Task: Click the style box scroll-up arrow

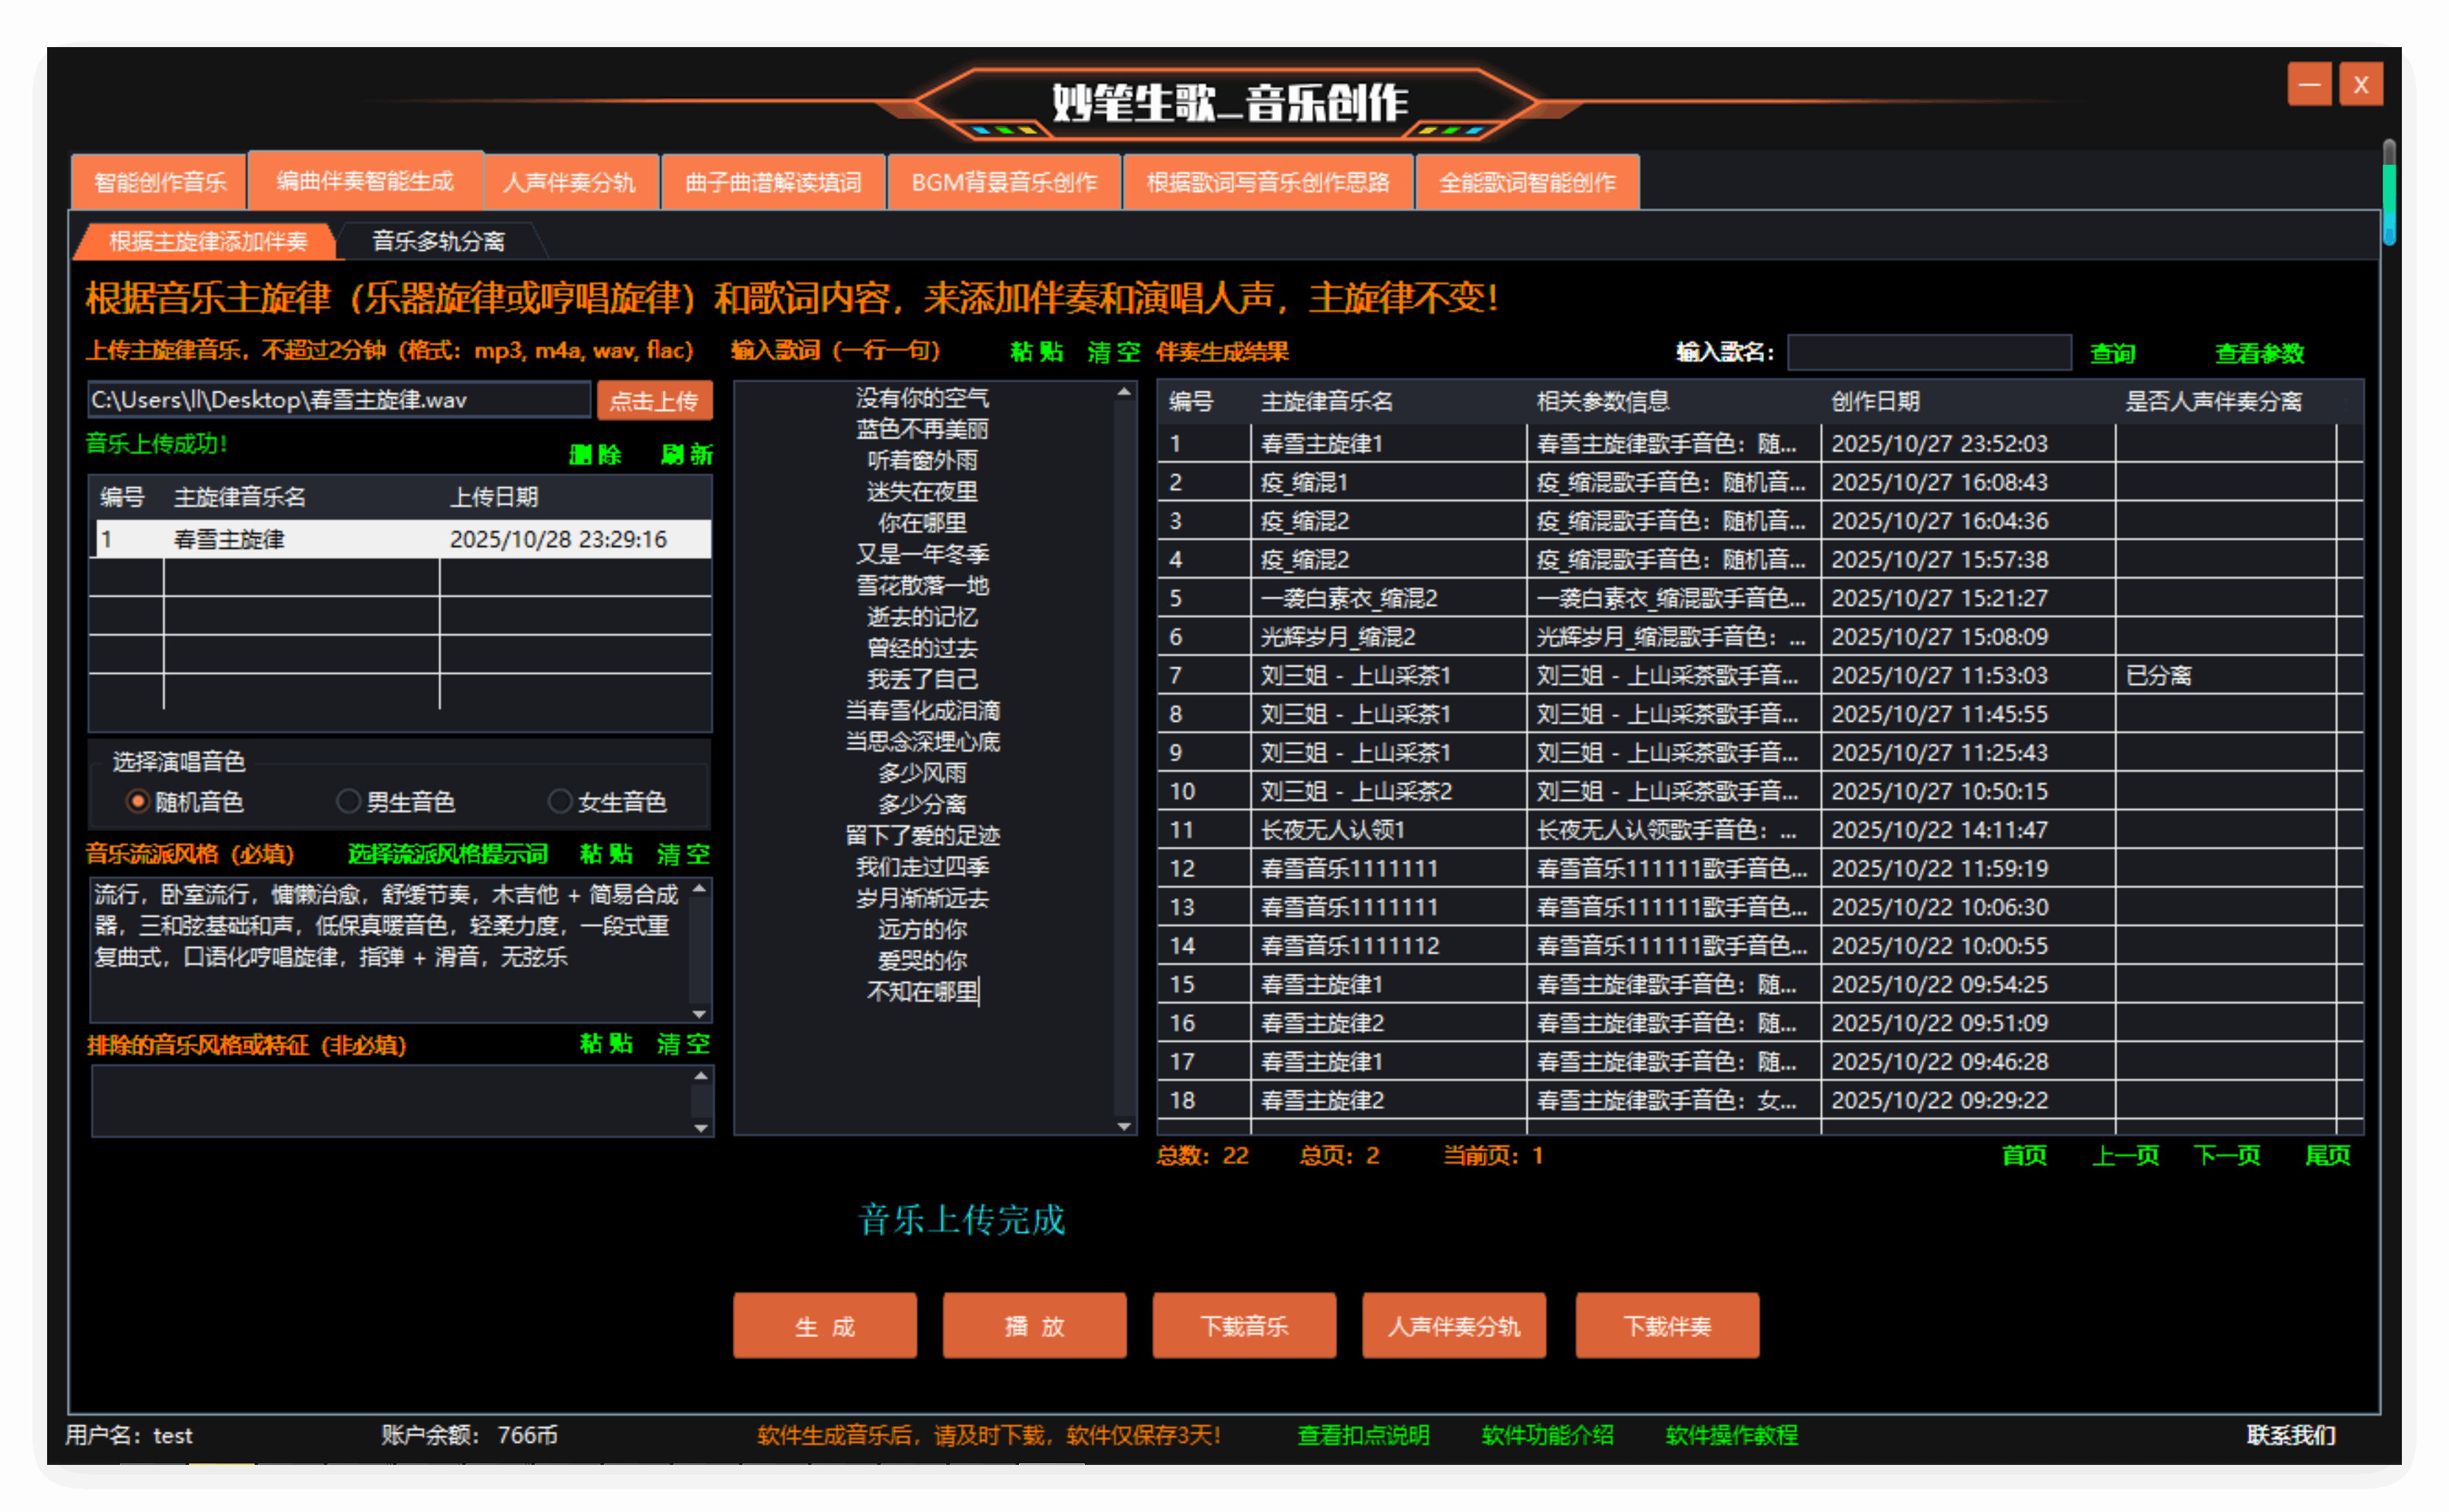Action: pyautogui.click(x=700, y=888)
